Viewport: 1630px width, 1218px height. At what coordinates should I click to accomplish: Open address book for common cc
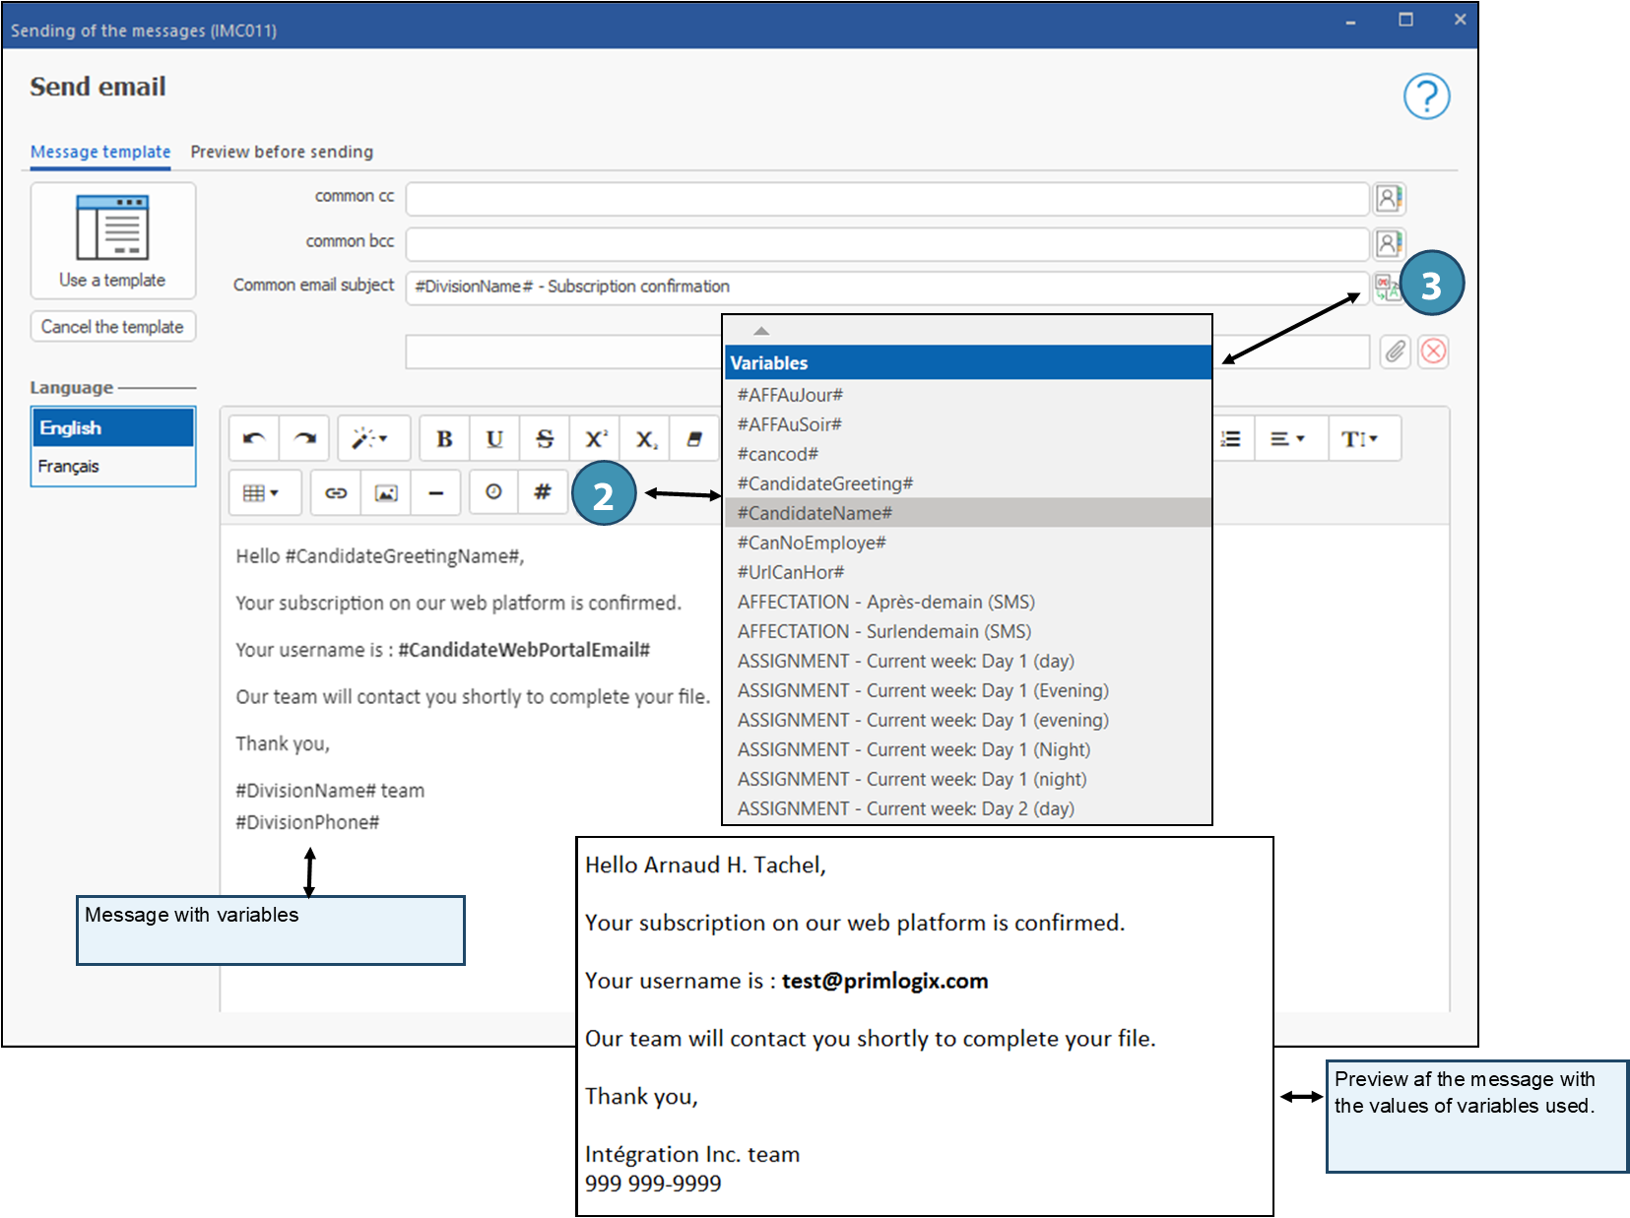(x=1389, y=199)
